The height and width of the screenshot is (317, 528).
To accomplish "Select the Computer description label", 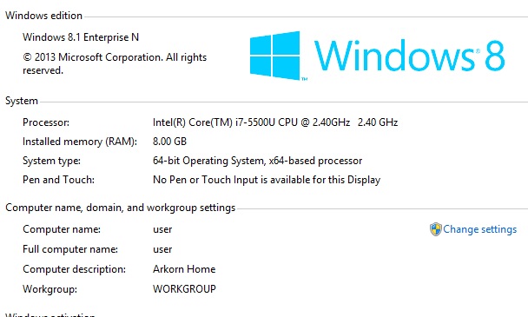I will pyautogui.click(x=74, y=269).
